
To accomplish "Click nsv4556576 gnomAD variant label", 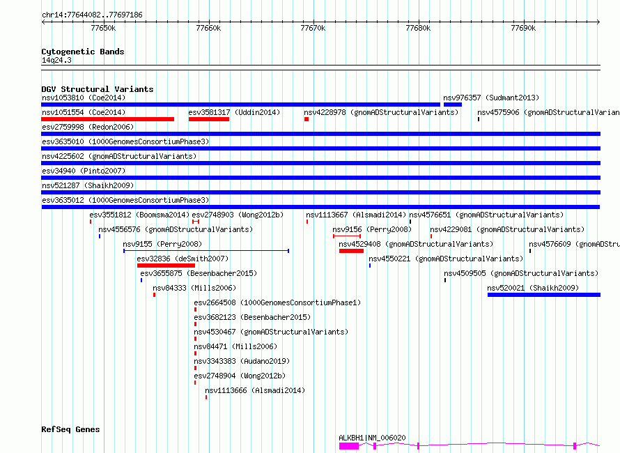I will pyautogui.click(x=176, y=229).
